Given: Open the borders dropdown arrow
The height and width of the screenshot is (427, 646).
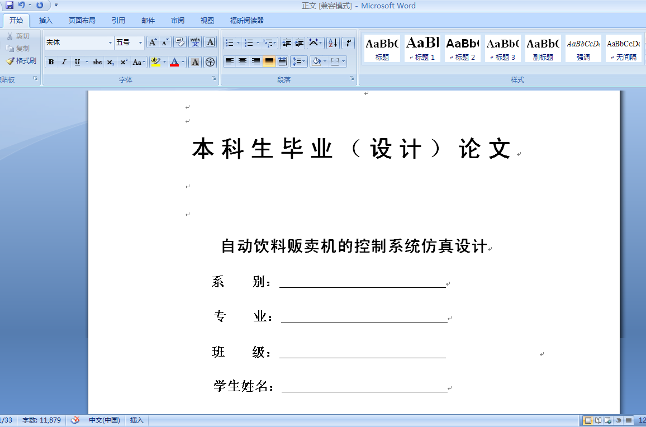Looking at the screenshot, I should point(344,62).
